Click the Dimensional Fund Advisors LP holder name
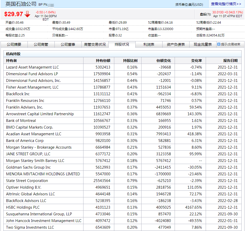 click(32, 74)
